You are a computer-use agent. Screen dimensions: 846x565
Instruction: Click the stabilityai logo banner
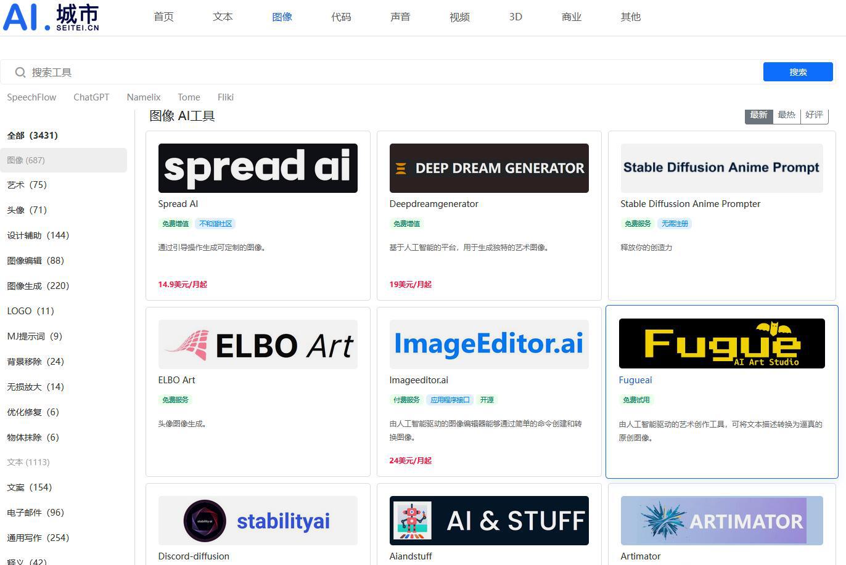tap(258, 521)
